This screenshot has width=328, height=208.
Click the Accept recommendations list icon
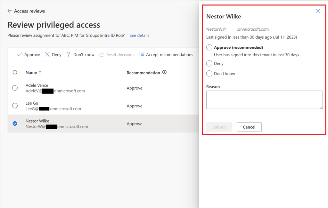coord(141,54)
